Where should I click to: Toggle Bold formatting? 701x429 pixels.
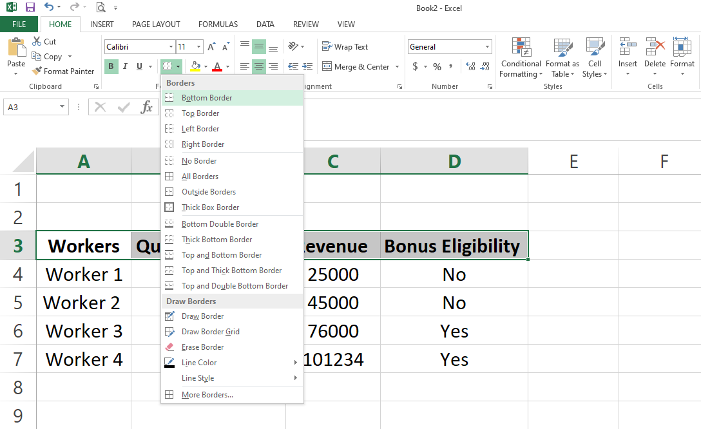pos(111,66)
